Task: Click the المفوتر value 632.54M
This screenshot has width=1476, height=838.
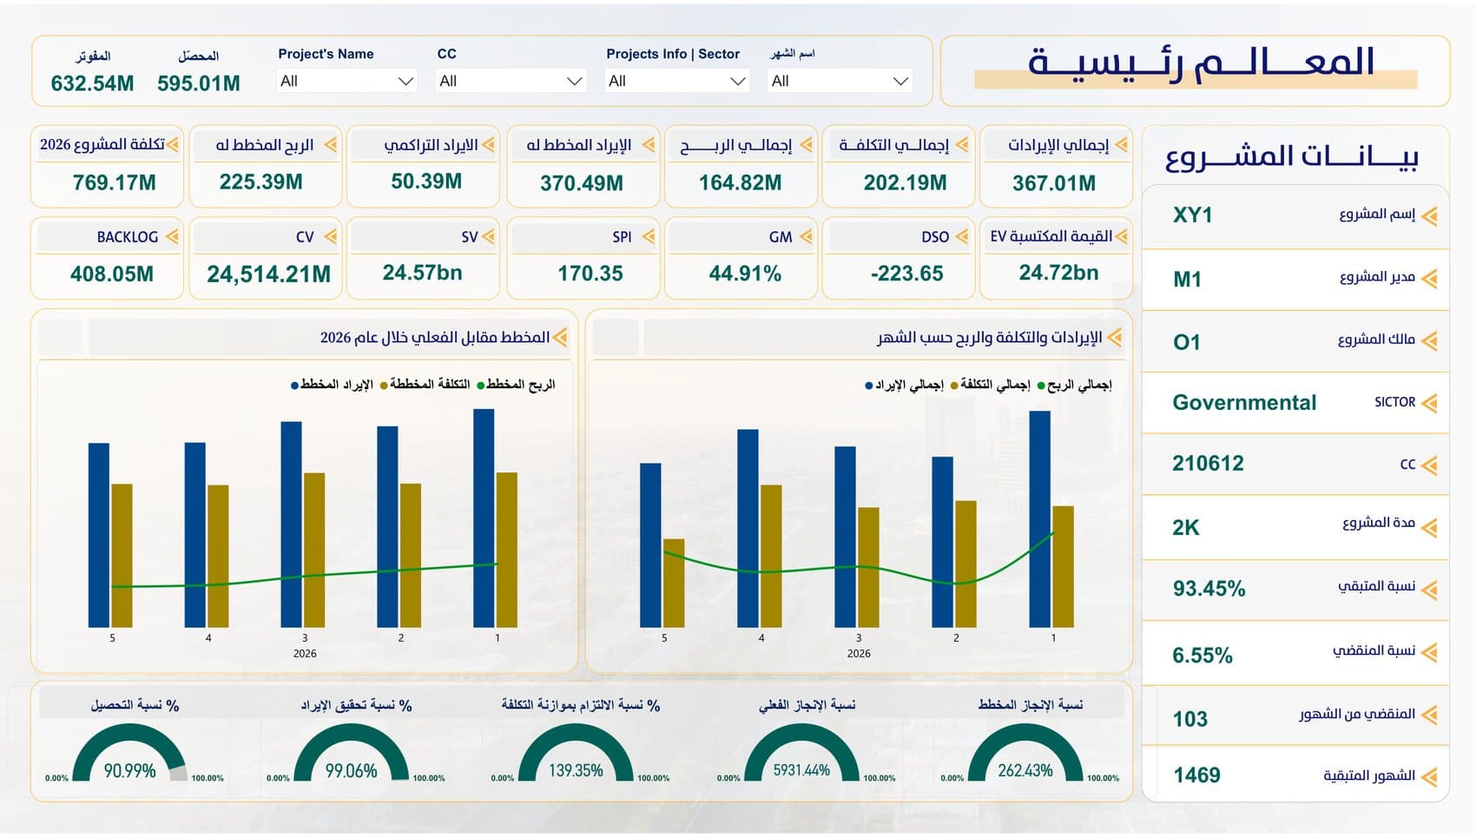Action: 92,83
